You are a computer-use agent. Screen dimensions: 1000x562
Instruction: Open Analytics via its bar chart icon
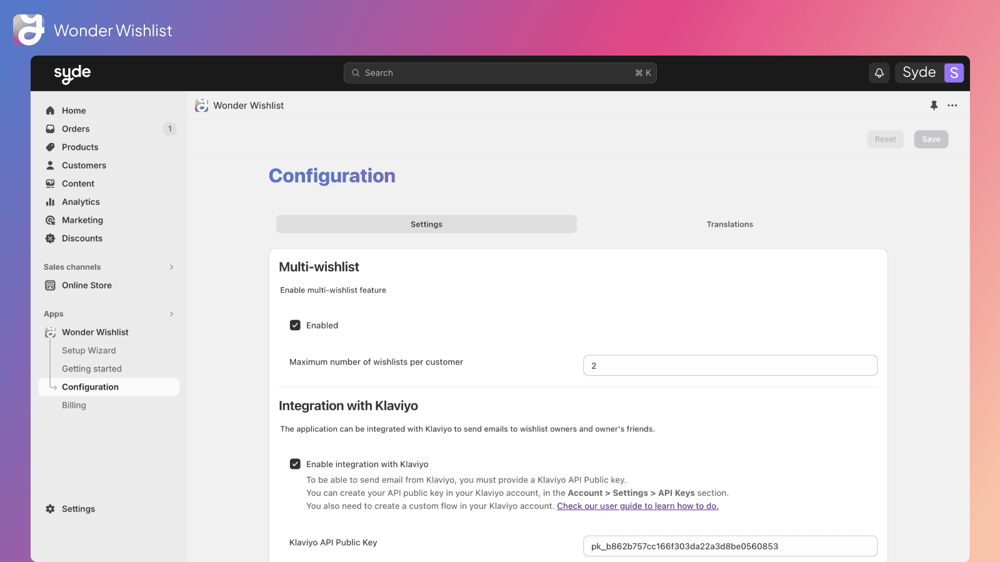(50, 202)
